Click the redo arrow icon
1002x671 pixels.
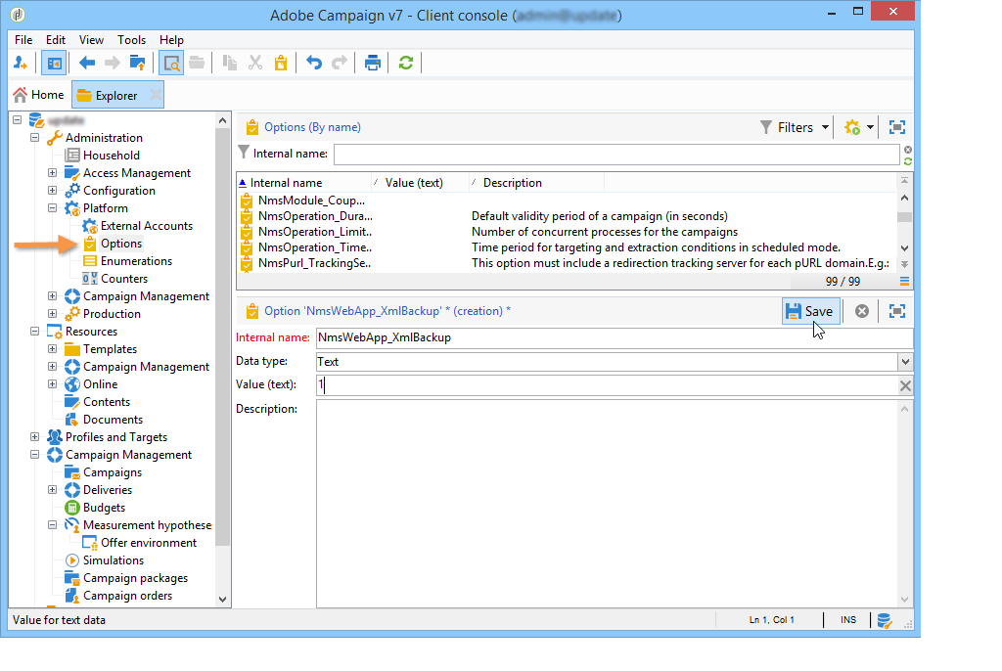(340, 63)
